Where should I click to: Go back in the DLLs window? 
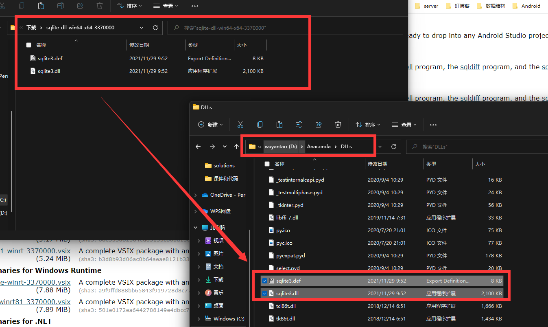198,147
